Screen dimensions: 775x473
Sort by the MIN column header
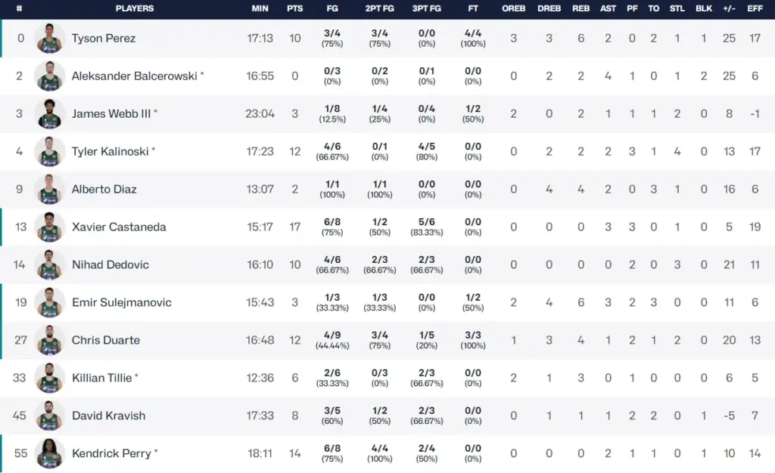(260, 8)
